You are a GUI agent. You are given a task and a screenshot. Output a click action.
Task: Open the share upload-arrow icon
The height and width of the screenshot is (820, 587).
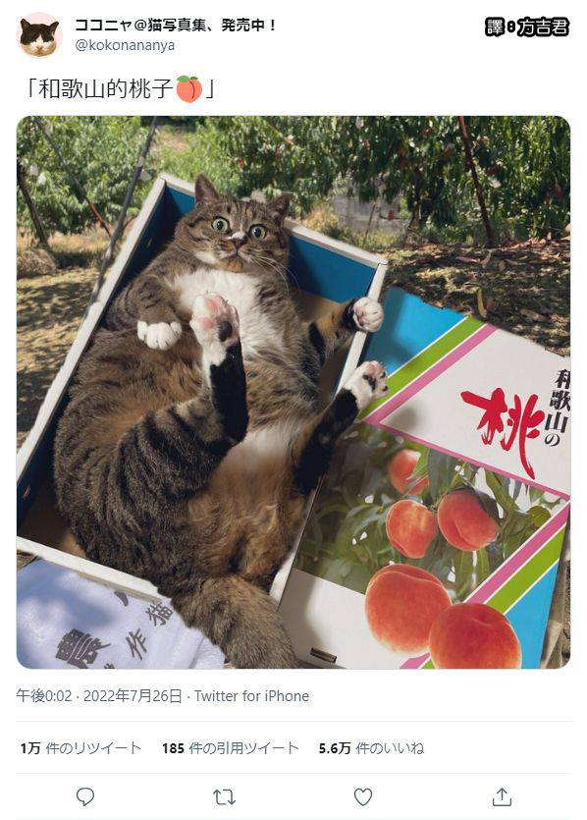coord(502,796)
